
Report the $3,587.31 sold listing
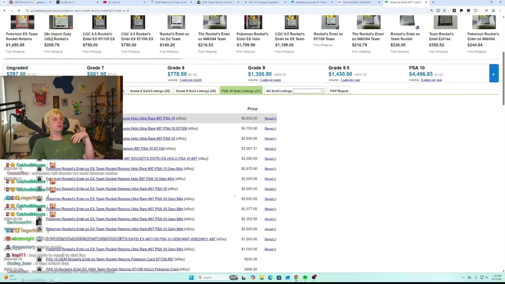(x=270, y=149)
